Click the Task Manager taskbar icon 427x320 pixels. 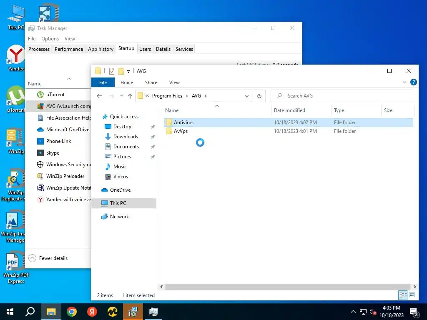[x=153, y=312]
